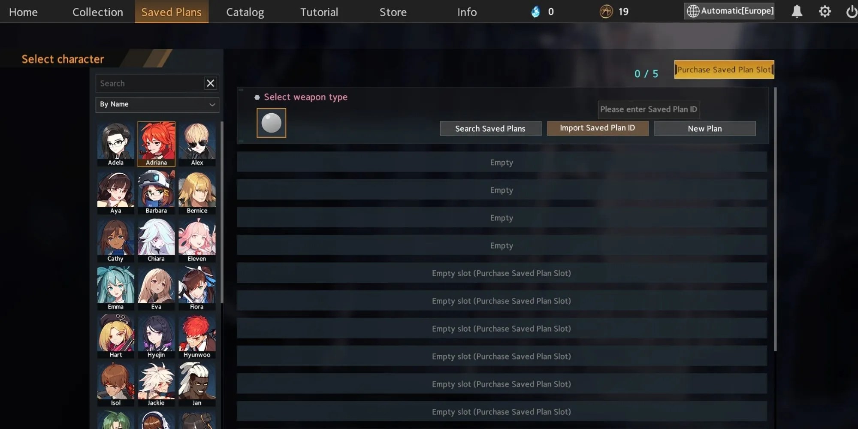This screenshot has height=429, width=858.
Task: Select Adriana character portrait
Action: coord(156,144)
